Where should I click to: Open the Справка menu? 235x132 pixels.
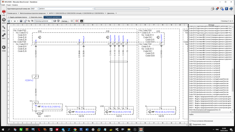15,5
